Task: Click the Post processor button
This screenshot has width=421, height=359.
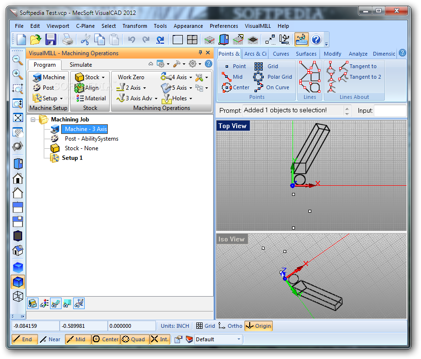Action: 43,88
